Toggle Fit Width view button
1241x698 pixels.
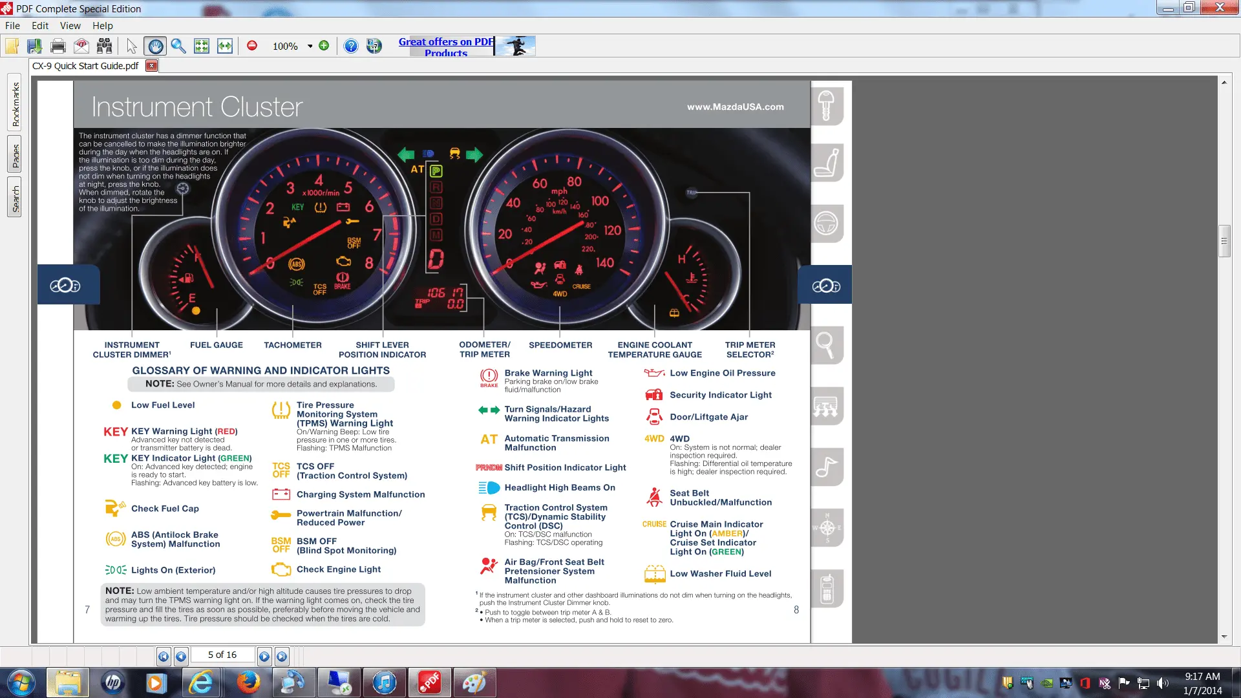pos(225,46)
